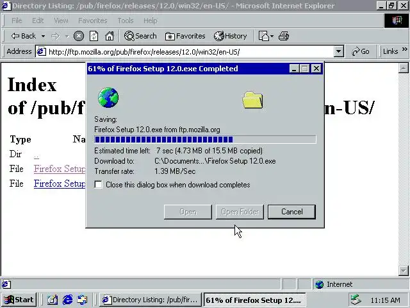Click the 'Estimated time left: 7 sec' text

pos(133,151)
